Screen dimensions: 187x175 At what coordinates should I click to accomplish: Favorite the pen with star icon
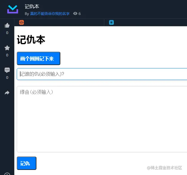7,48
